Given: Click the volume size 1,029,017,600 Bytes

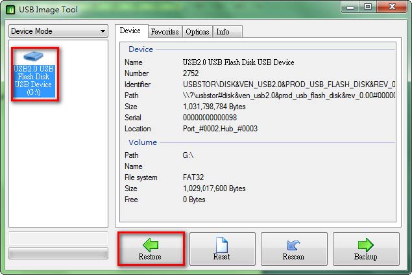Looking at the screenshot, I should click(214, 189).
